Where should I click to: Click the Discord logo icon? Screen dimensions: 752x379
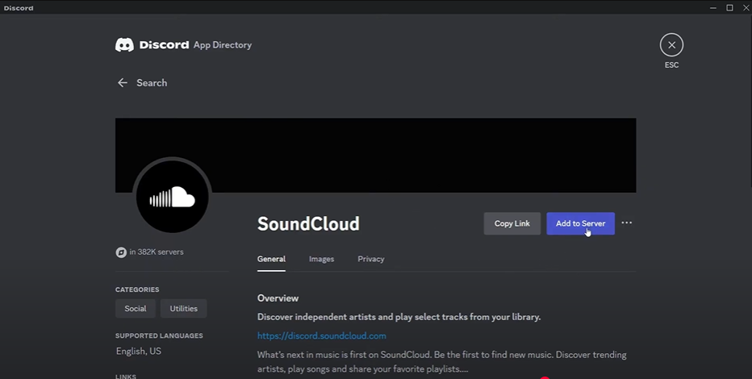[x=124, y=45]
